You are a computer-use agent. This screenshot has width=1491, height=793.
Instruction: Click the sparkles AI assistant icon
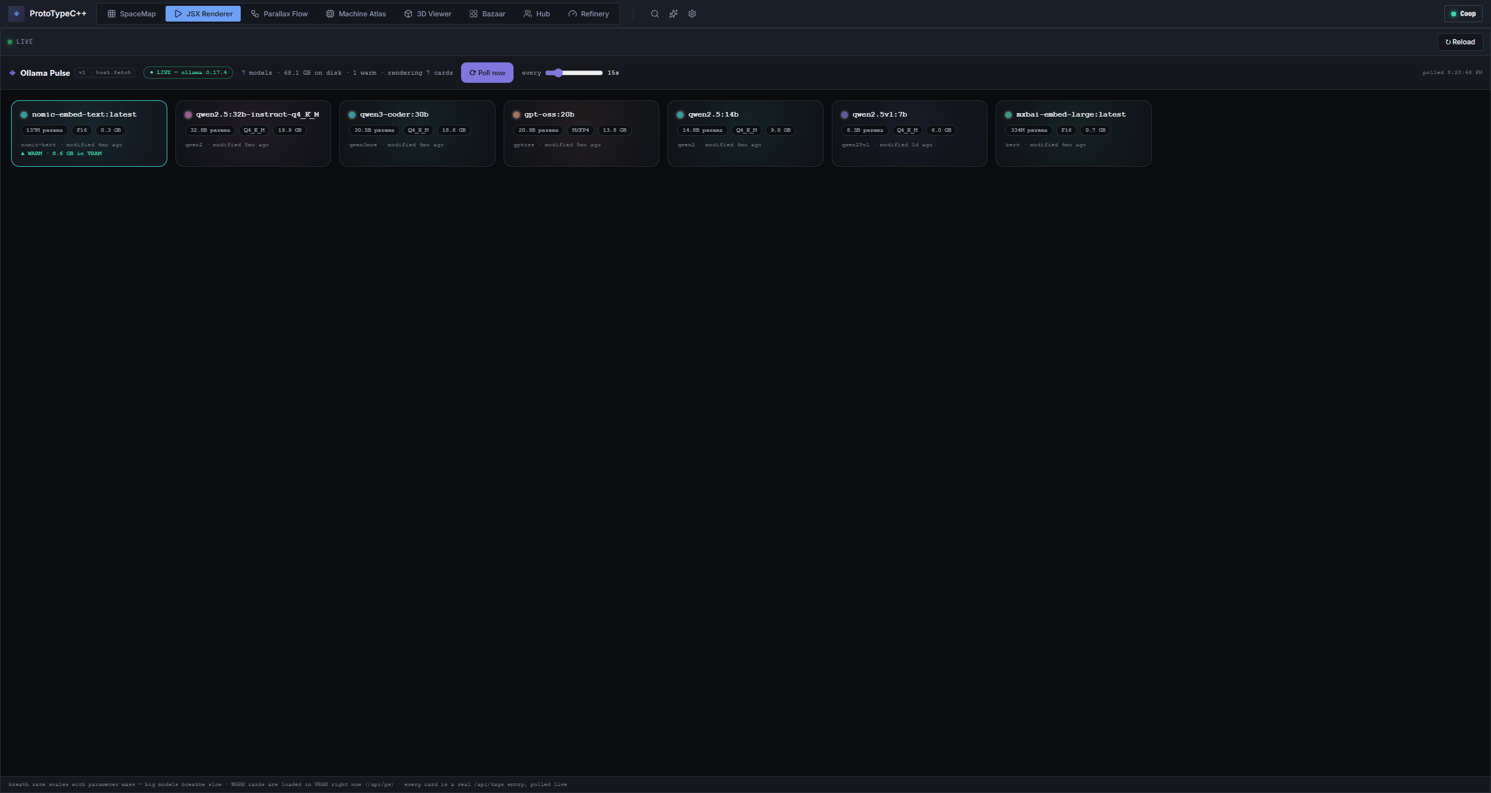tap(673, 14)
